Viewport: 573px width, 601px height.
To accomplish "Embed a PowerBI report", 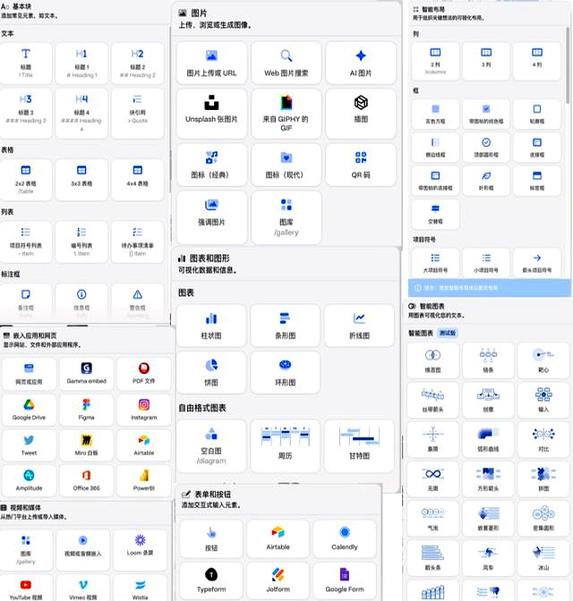I will (144, 480).
